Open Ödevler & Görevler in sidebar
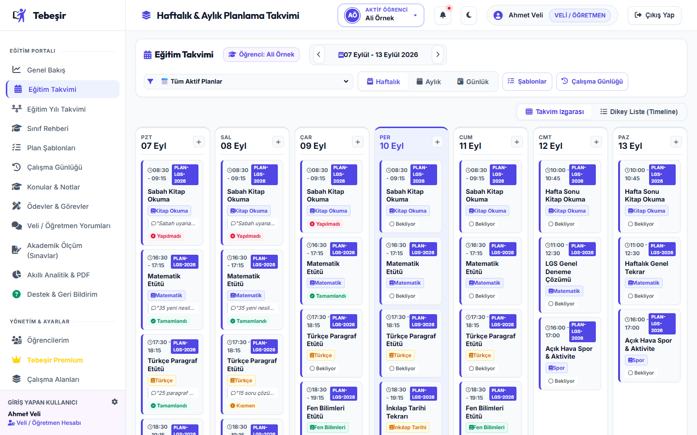Viewport: 697px width, 435px height. [x=62, y=206]
